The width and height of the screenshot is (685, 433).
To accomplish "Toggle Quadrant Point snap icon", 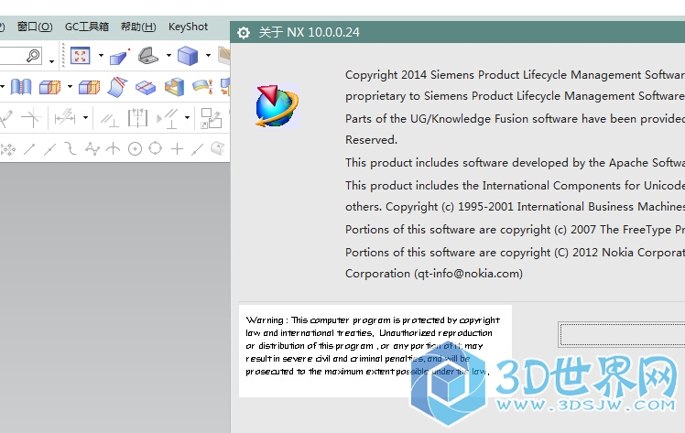I will point(155,148).
